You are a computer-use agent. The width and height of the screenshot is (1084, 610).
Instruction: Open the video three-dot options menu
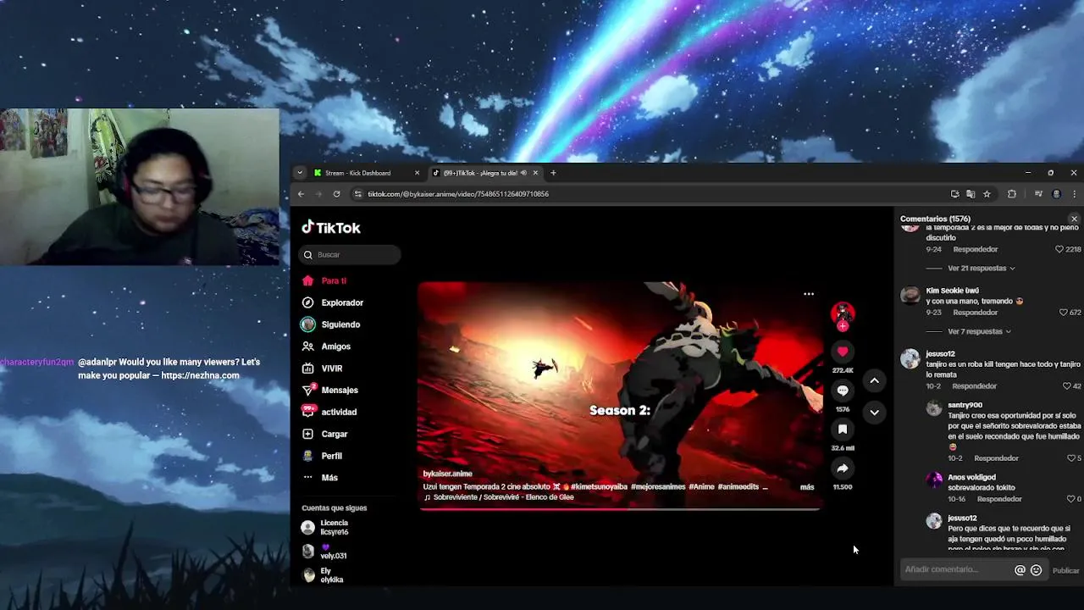coord(809,294)
